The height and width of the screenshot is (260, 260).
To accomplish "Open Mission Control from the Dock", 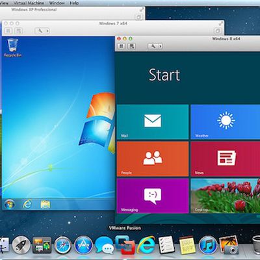I will click(42, 245).
